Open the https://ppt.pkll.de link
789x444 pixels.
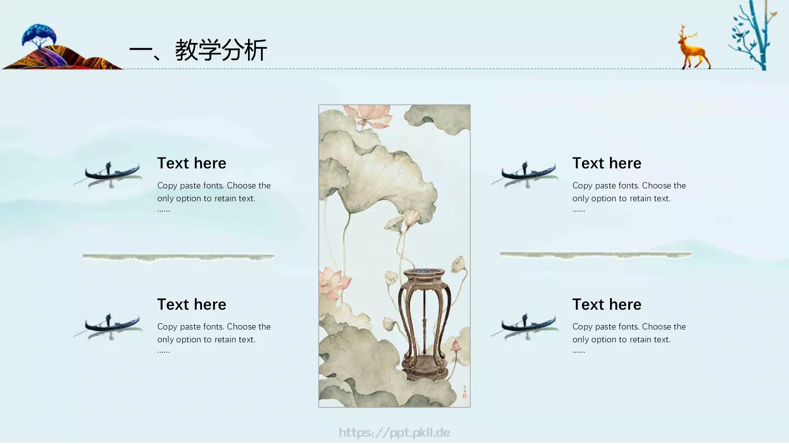click(x=394, y=433)
